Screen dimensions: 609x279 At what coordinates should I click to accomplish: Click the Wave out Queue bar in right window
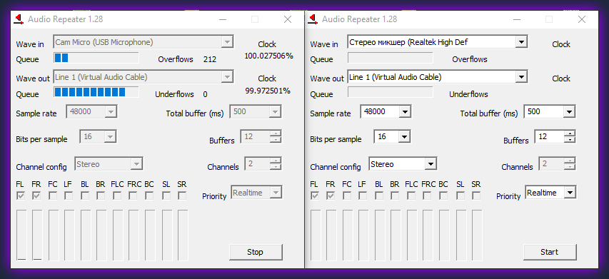click(391, 92)
